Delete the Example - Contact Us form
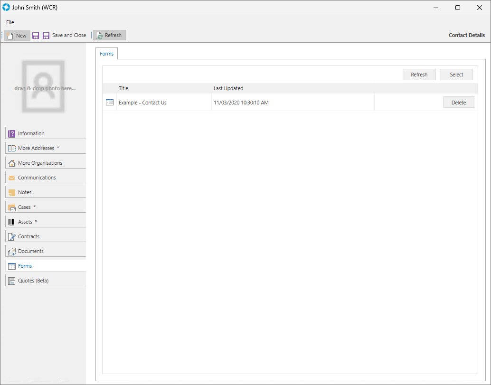This screenshot has width=491, height=385. (458, 103)
